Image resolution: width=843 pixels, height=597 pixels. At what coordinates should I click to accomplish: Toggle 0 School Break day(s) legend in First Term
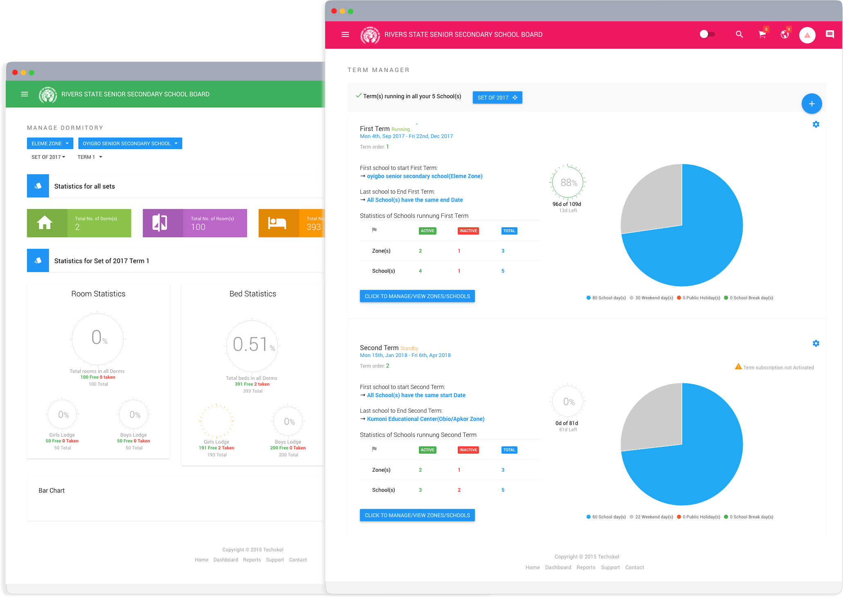(x=748, y=298)
